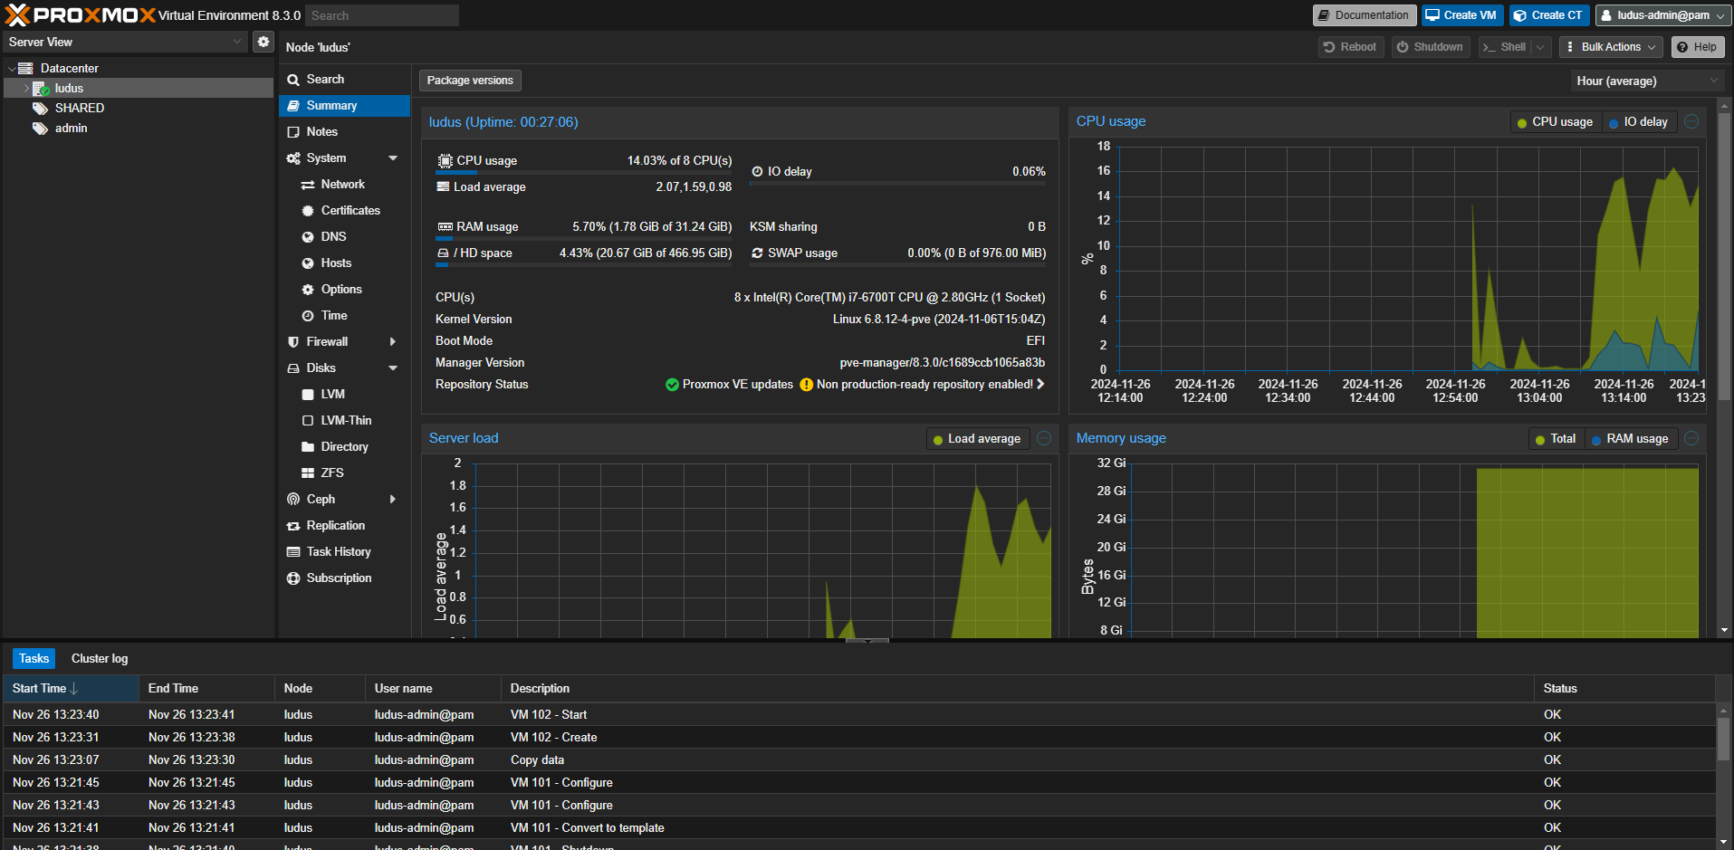Open the Ceph section

[344, 500]
